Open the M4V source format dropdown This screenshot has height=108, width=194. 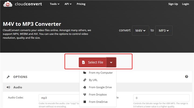[140, 31]
